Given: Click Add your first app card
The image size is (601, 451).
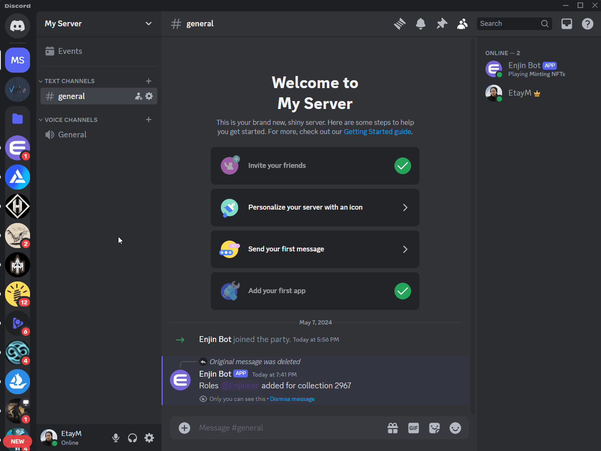Looking at the screenshot, I should click(315, 291).
